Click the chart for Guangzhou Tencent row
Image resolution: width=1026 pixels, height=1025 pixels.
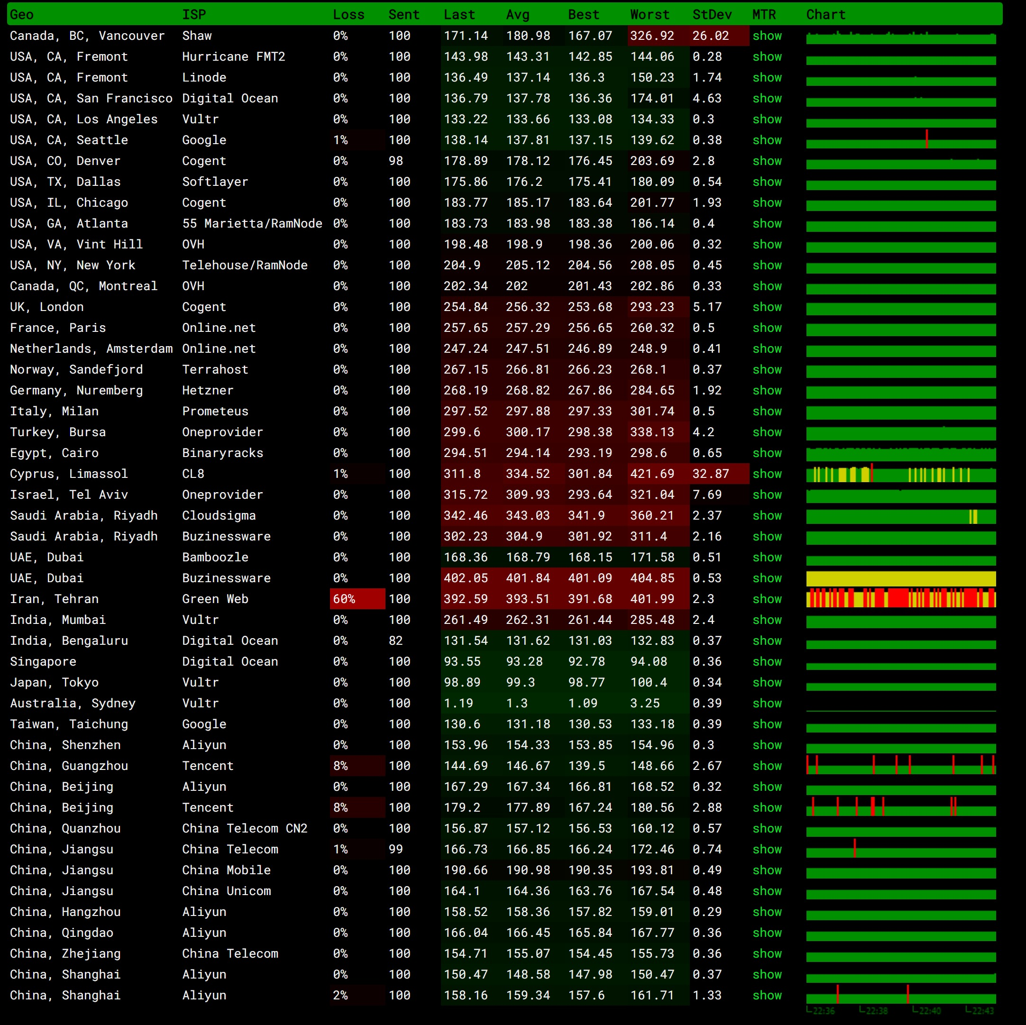tap(901, 765)
